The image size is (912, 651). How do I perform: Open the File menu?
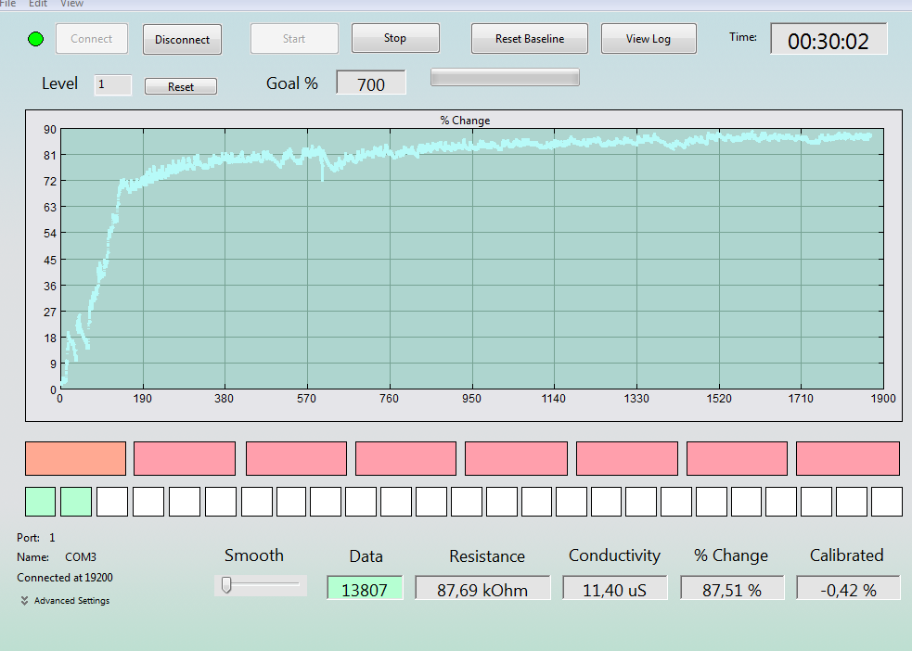click(x=7, y=4)
